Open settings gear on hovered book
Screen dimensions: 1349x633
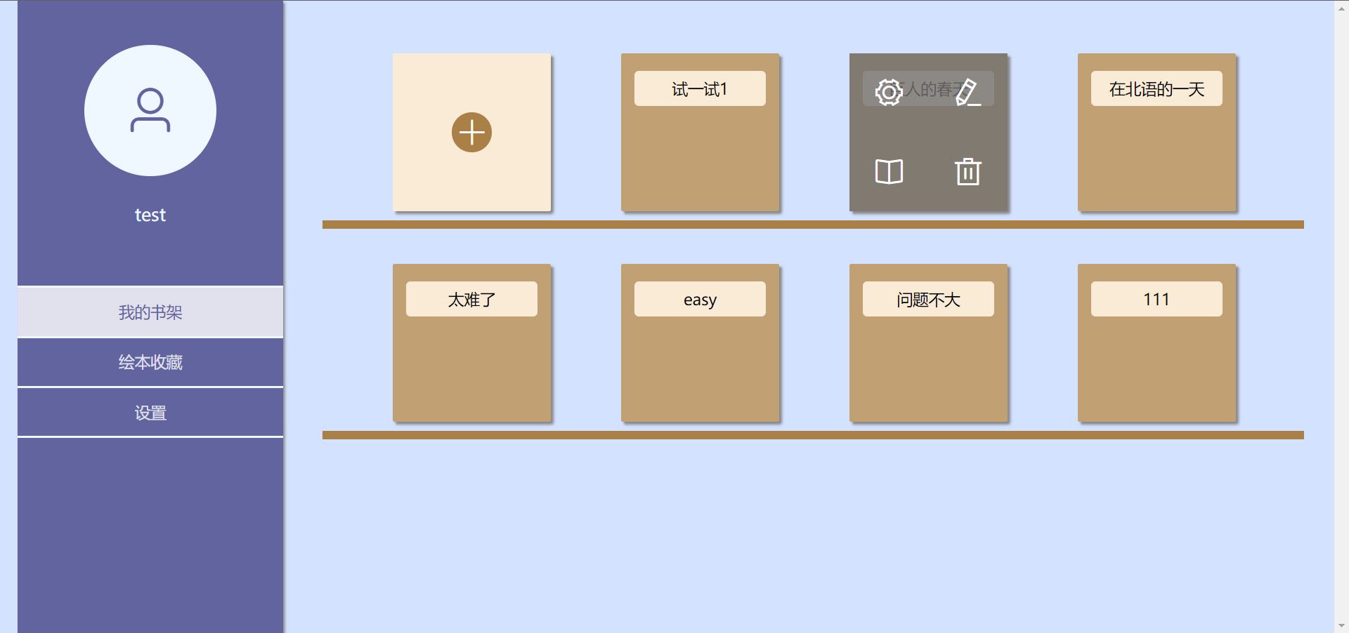pyautogui.click(x=889, y=92)
